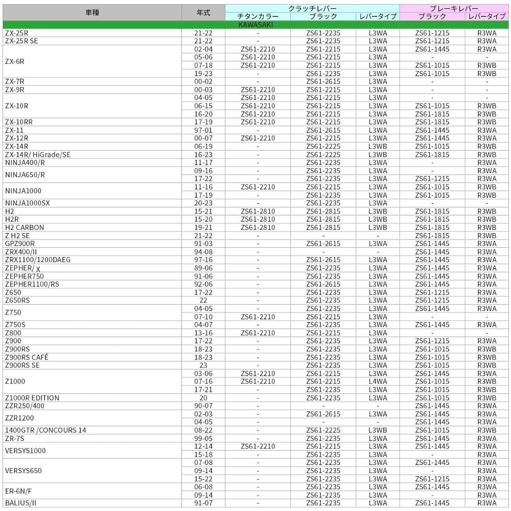Select the ブレーキレバー header cell

(454, 9)
